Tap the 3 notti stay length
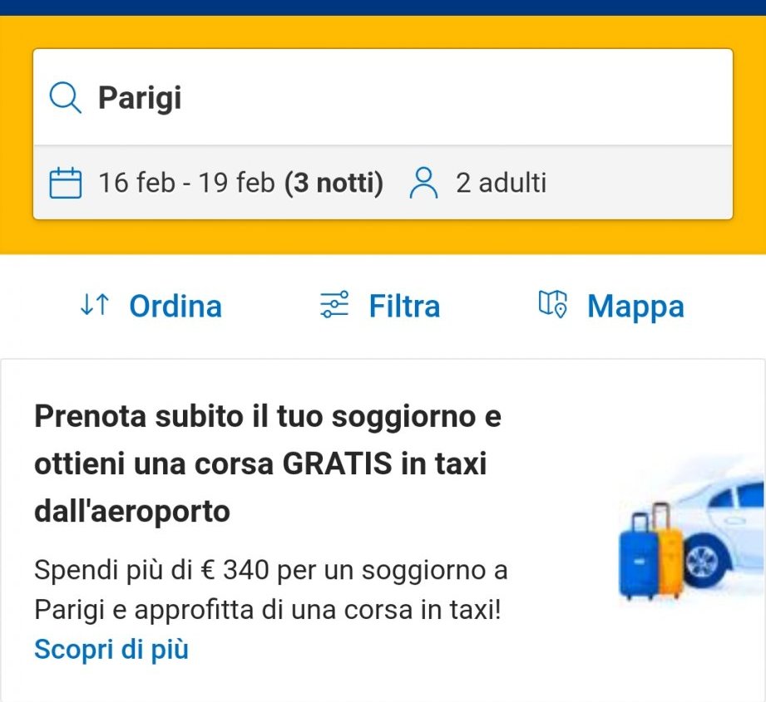766x702 pixels. pos(334,183)
